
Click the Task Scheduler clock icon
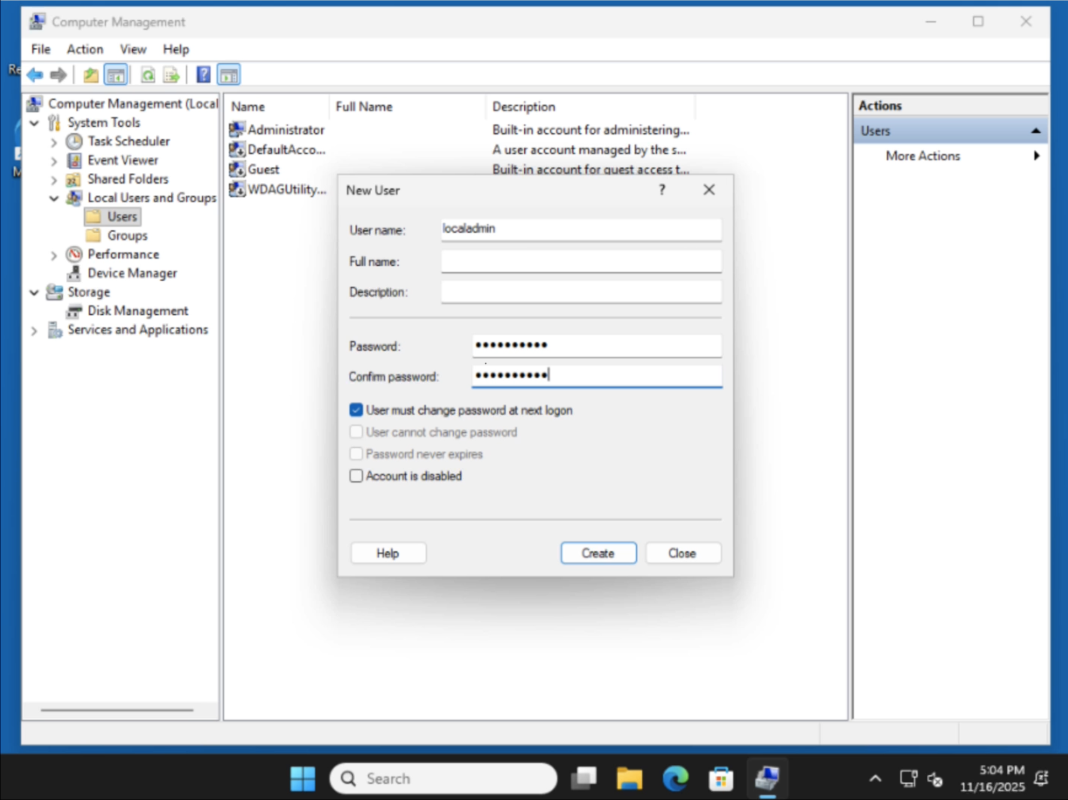(74, 142)
